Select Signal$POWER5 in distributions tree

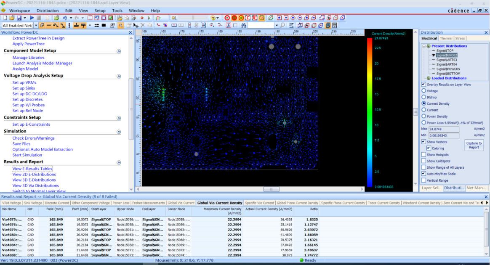click(x=448, y=69)
